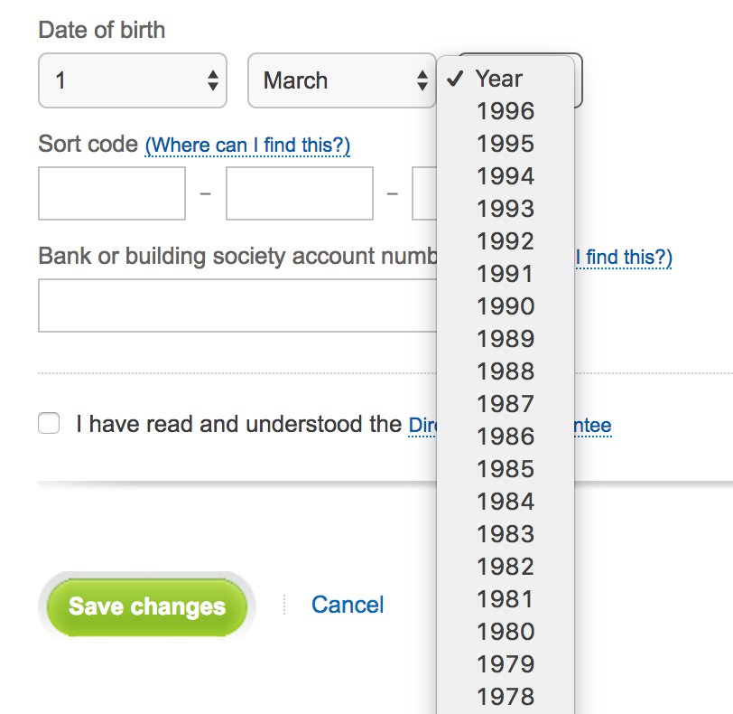Open the March month dropdown

(341, 81)
